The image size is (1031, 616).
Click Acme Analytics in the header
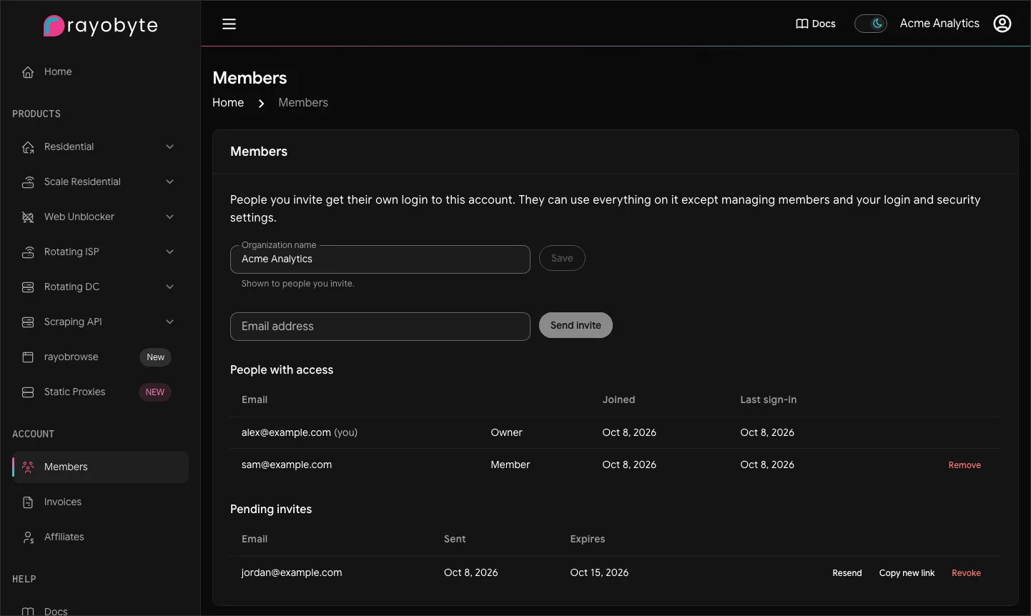click(x=939, y=24)
